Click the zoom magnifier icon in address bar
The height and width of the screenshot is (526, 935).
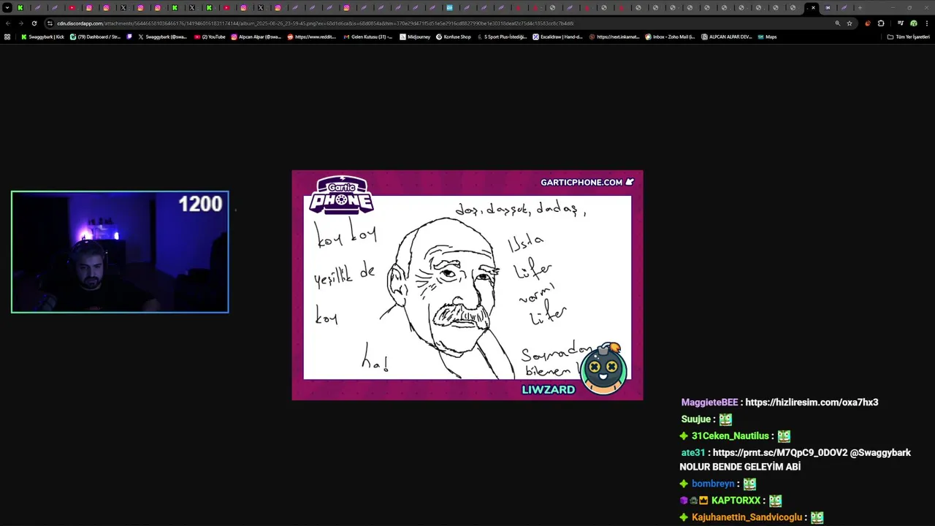click(x=837, y=23)
